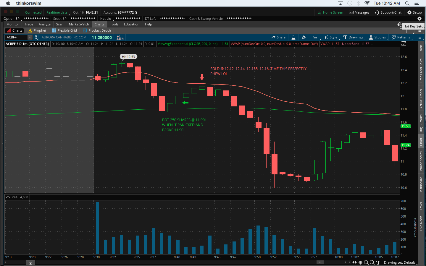Open the Help tab
This screenshot has width=426, height=266.
pyautogui.click(x=149, y=24)
